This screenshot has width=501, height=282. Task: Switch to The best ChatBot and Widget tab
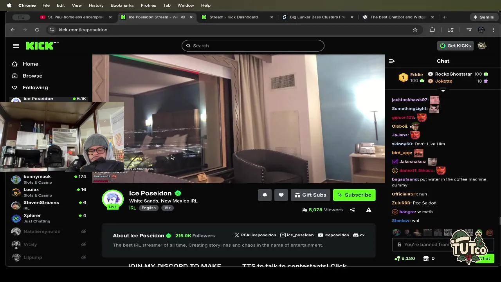point(398,17)
